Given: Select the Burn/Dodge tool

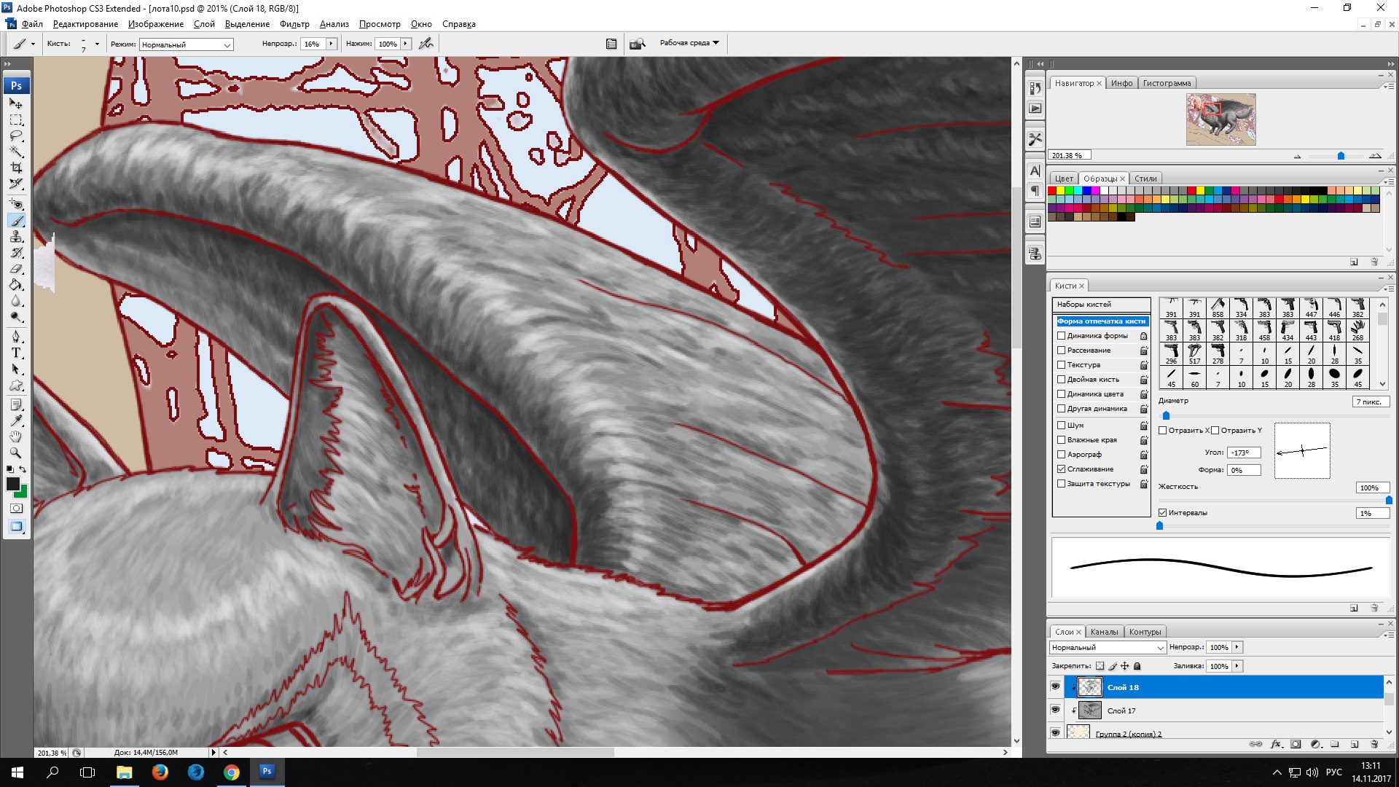Looking at the screenshot, I should (x=16, y=316).
